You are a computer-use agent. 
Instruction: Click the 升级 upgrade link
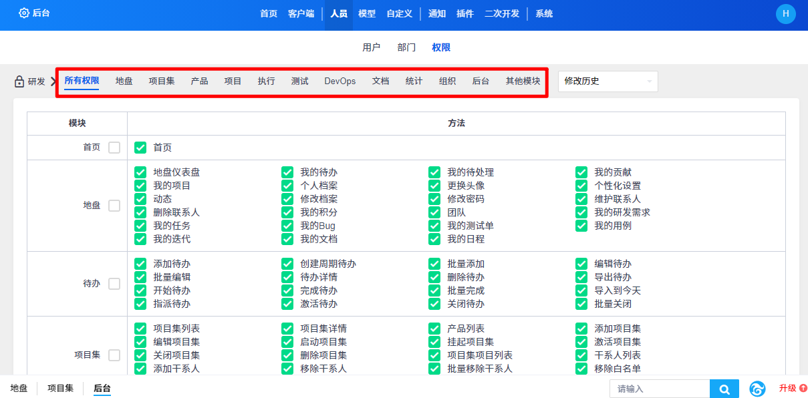pos(787,389)
